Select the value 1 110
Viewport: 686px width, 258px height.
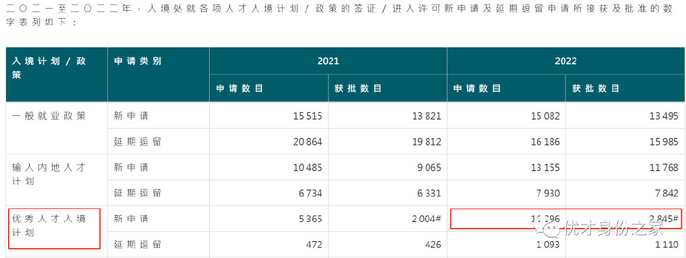click(667, 244)
